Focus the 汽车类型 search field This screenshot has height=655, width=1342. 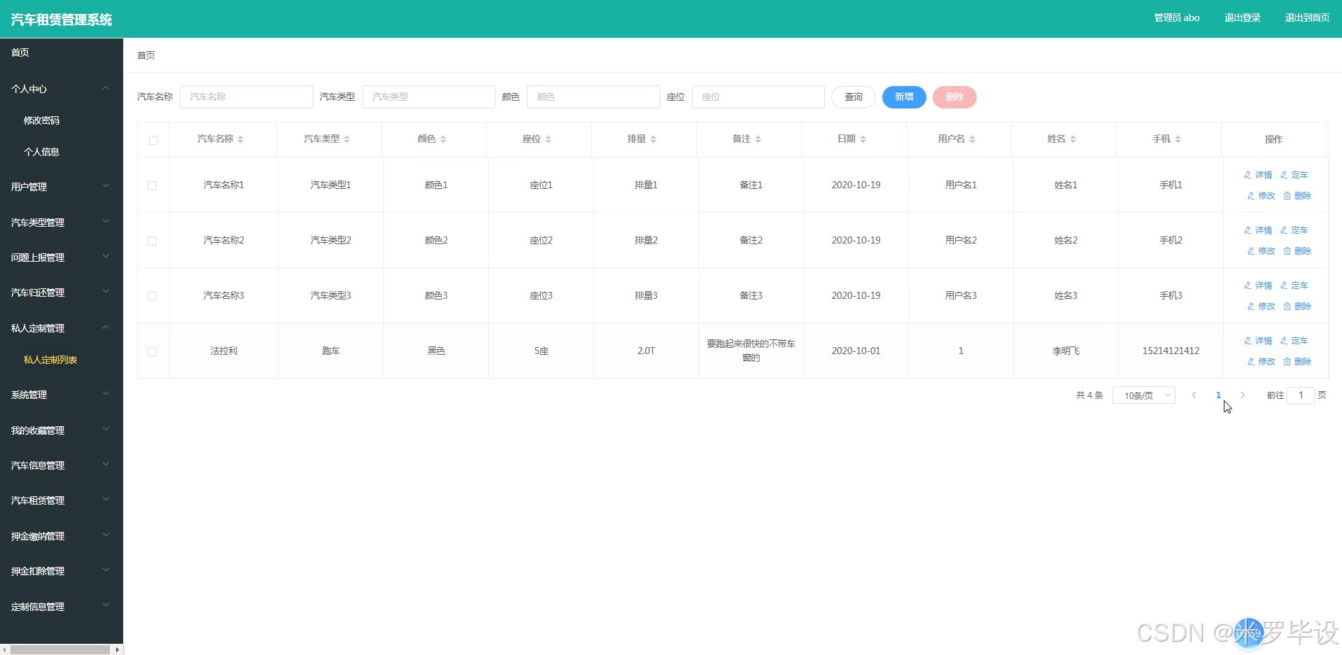(x=429, y=97)
